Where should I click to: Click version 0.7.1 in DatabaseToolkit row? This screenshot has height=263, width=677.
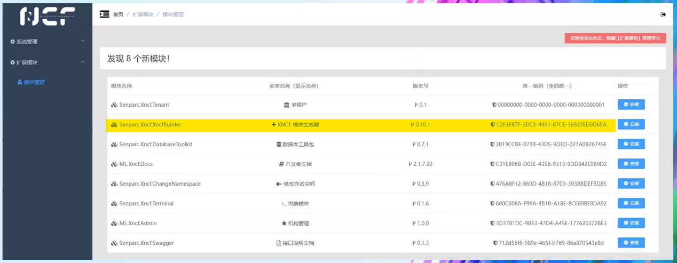(422, 145)
